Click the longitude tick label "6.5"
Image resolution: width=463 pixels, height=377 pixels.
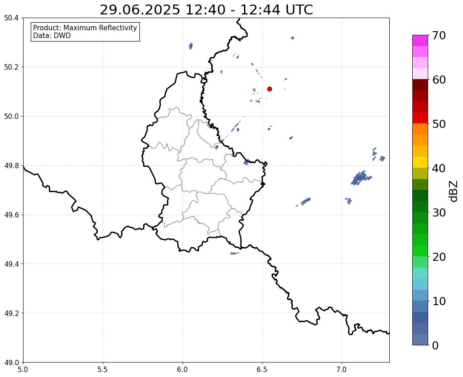262,370
